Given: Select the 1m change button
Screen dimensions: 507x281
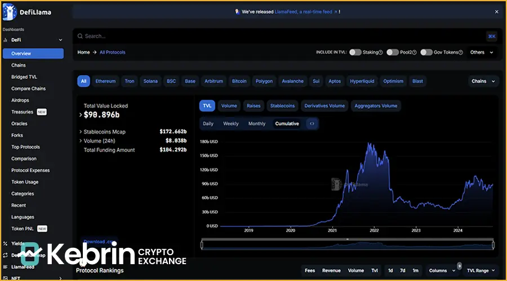Looking at the screenshot, I should [416, 271].
